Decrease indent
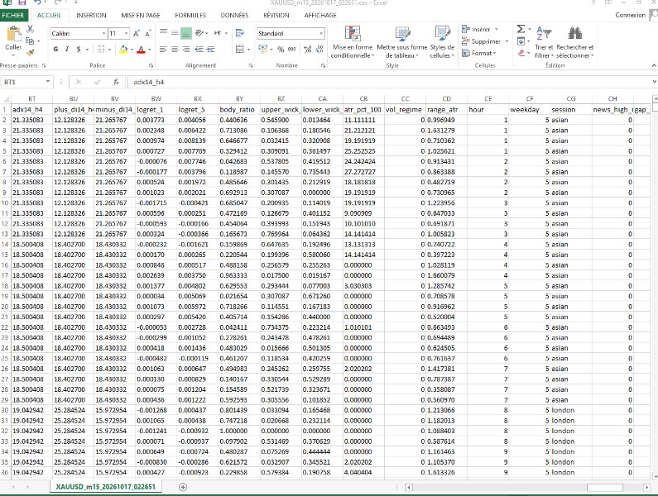The width and height of the screenshot is (658, 496). (199, 50)
